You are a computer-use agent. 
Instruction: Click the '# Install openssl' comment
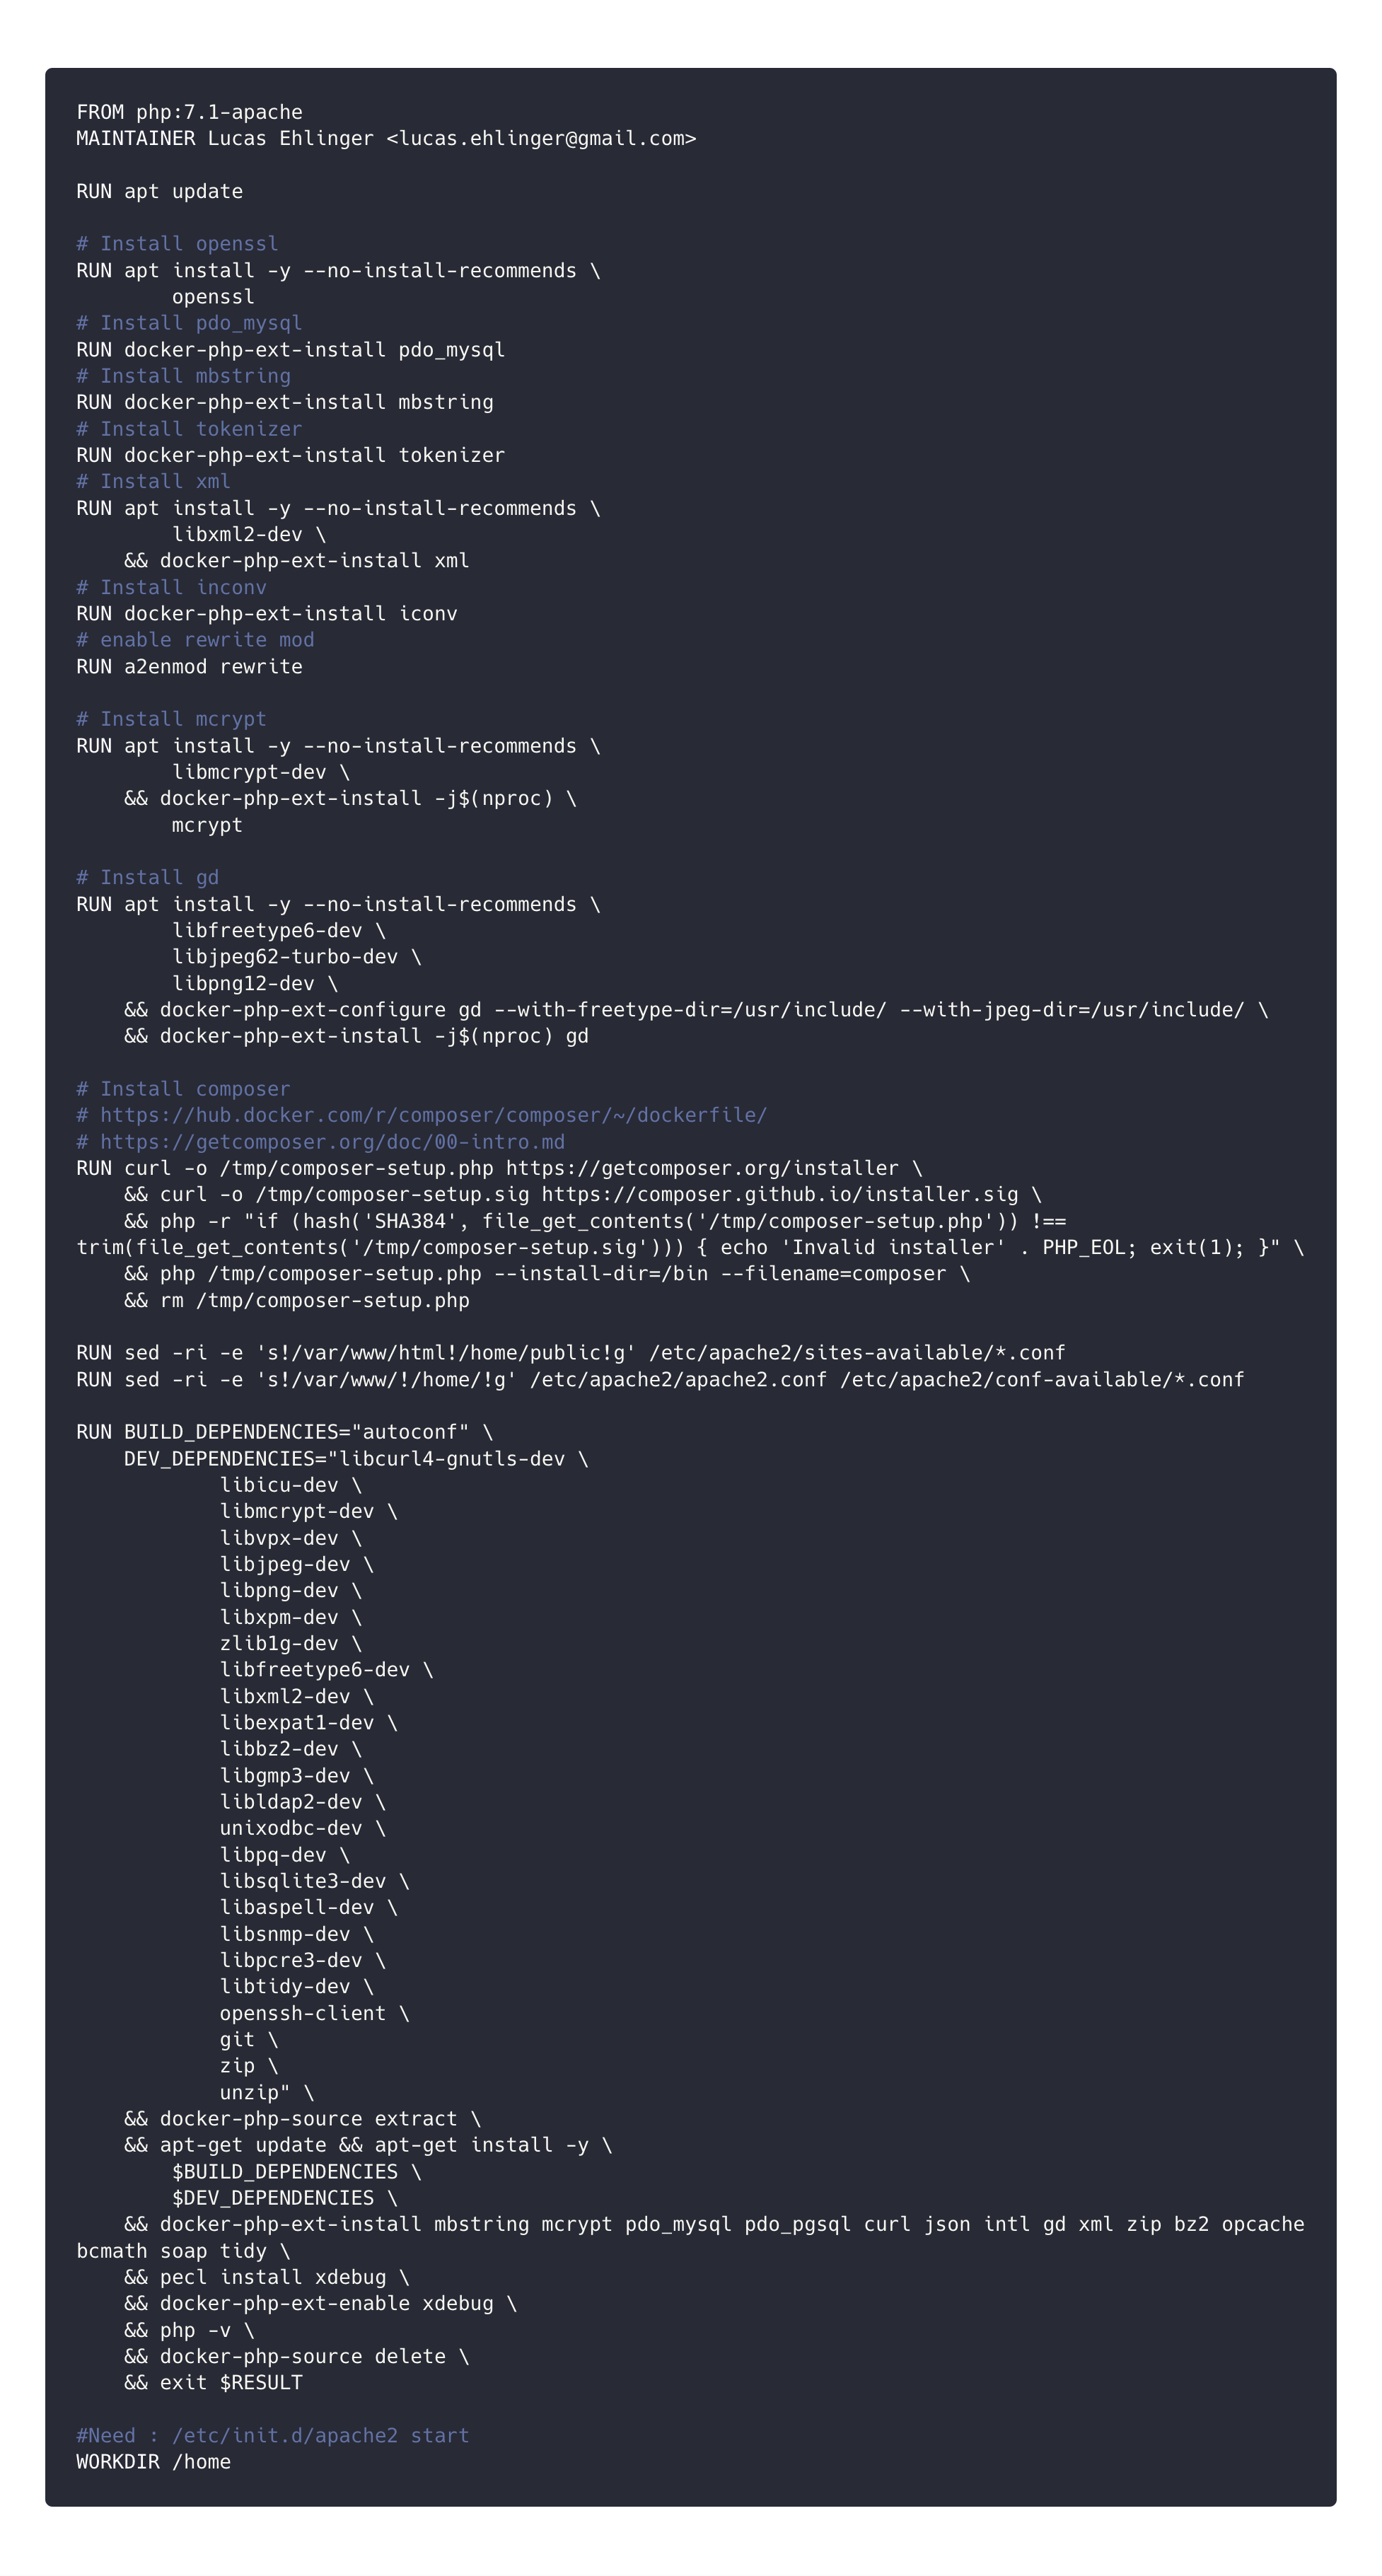click(x=177, y=244)
